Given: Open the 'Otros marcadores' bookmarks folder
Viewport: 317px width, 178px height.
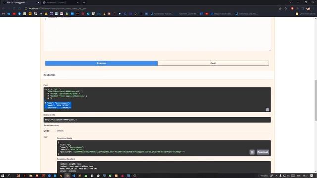Looking at the screenshot, I should click(306, 14).
